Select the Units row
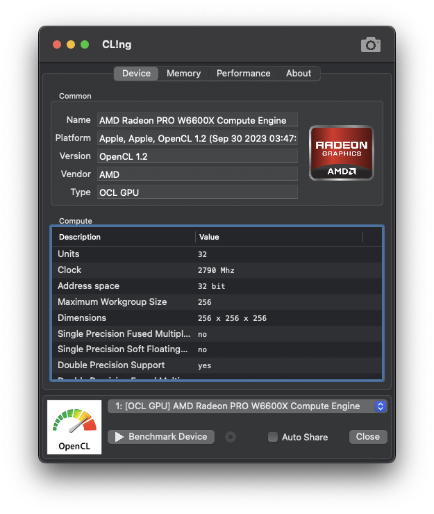Viewport: 434px width, 514px height. click(x=217, y=254)
